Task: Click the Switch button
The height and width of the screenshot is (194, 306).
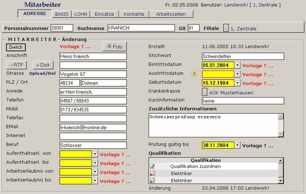Action: [16, 47]
